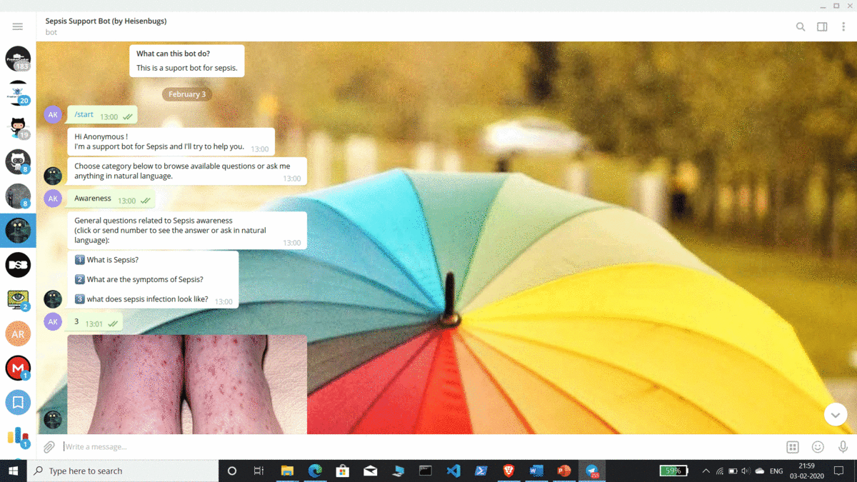Open the volume control in system tray

coord(746,471)
